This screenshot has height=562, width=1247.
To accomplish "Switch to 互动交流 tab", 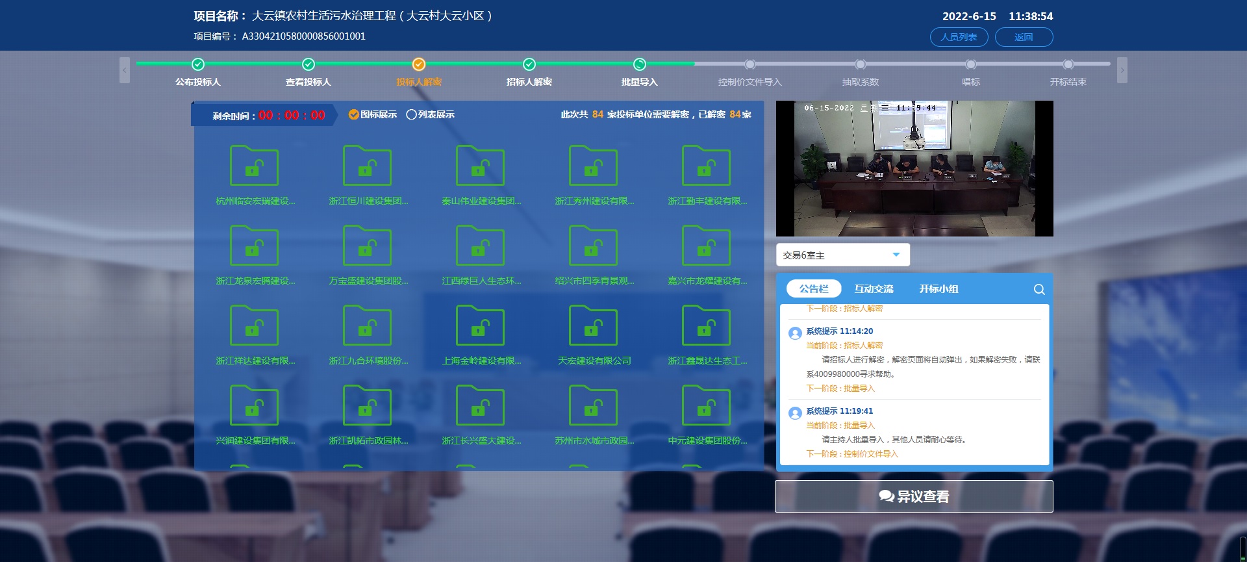I will pos(874,289).
